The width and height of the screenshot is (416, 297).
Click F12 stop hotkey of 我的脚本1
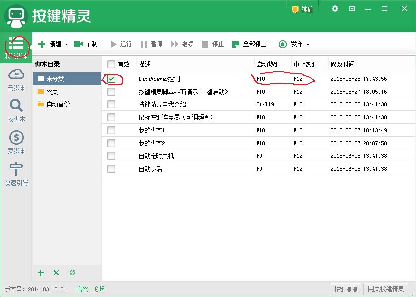coord(298,130)
